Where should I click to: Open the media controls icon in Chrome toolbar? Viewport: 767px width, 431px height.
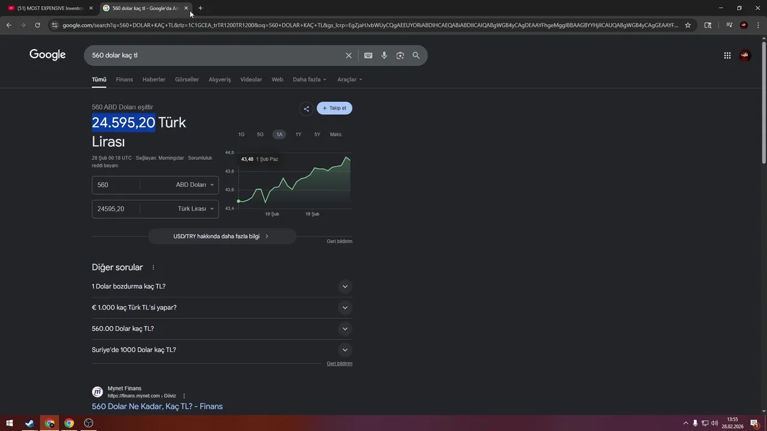click(x=729, y=25)
